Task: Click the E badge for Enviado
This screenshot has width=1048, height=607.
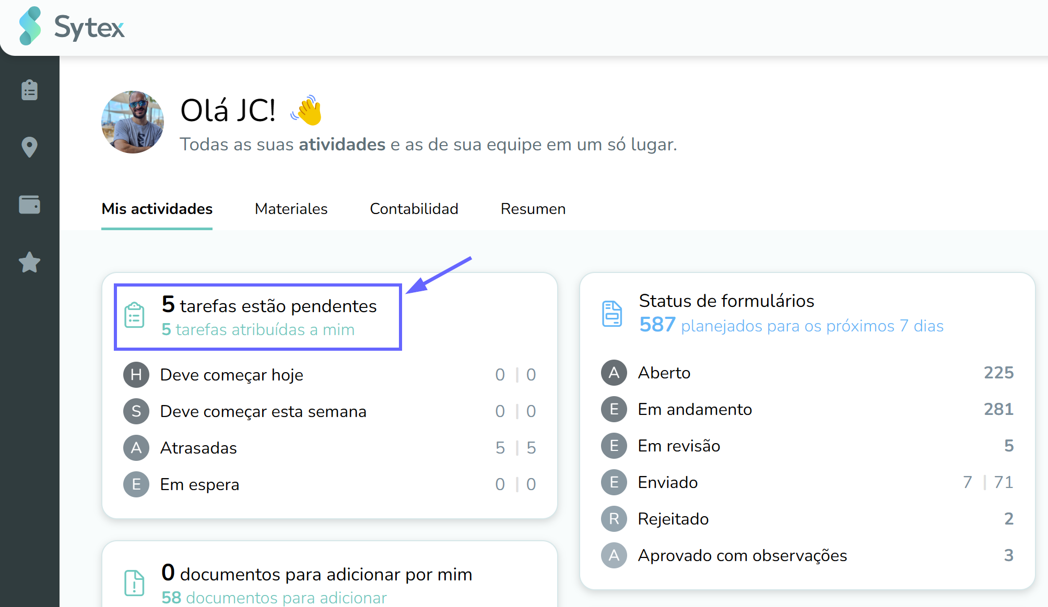Action: point(614,482)
